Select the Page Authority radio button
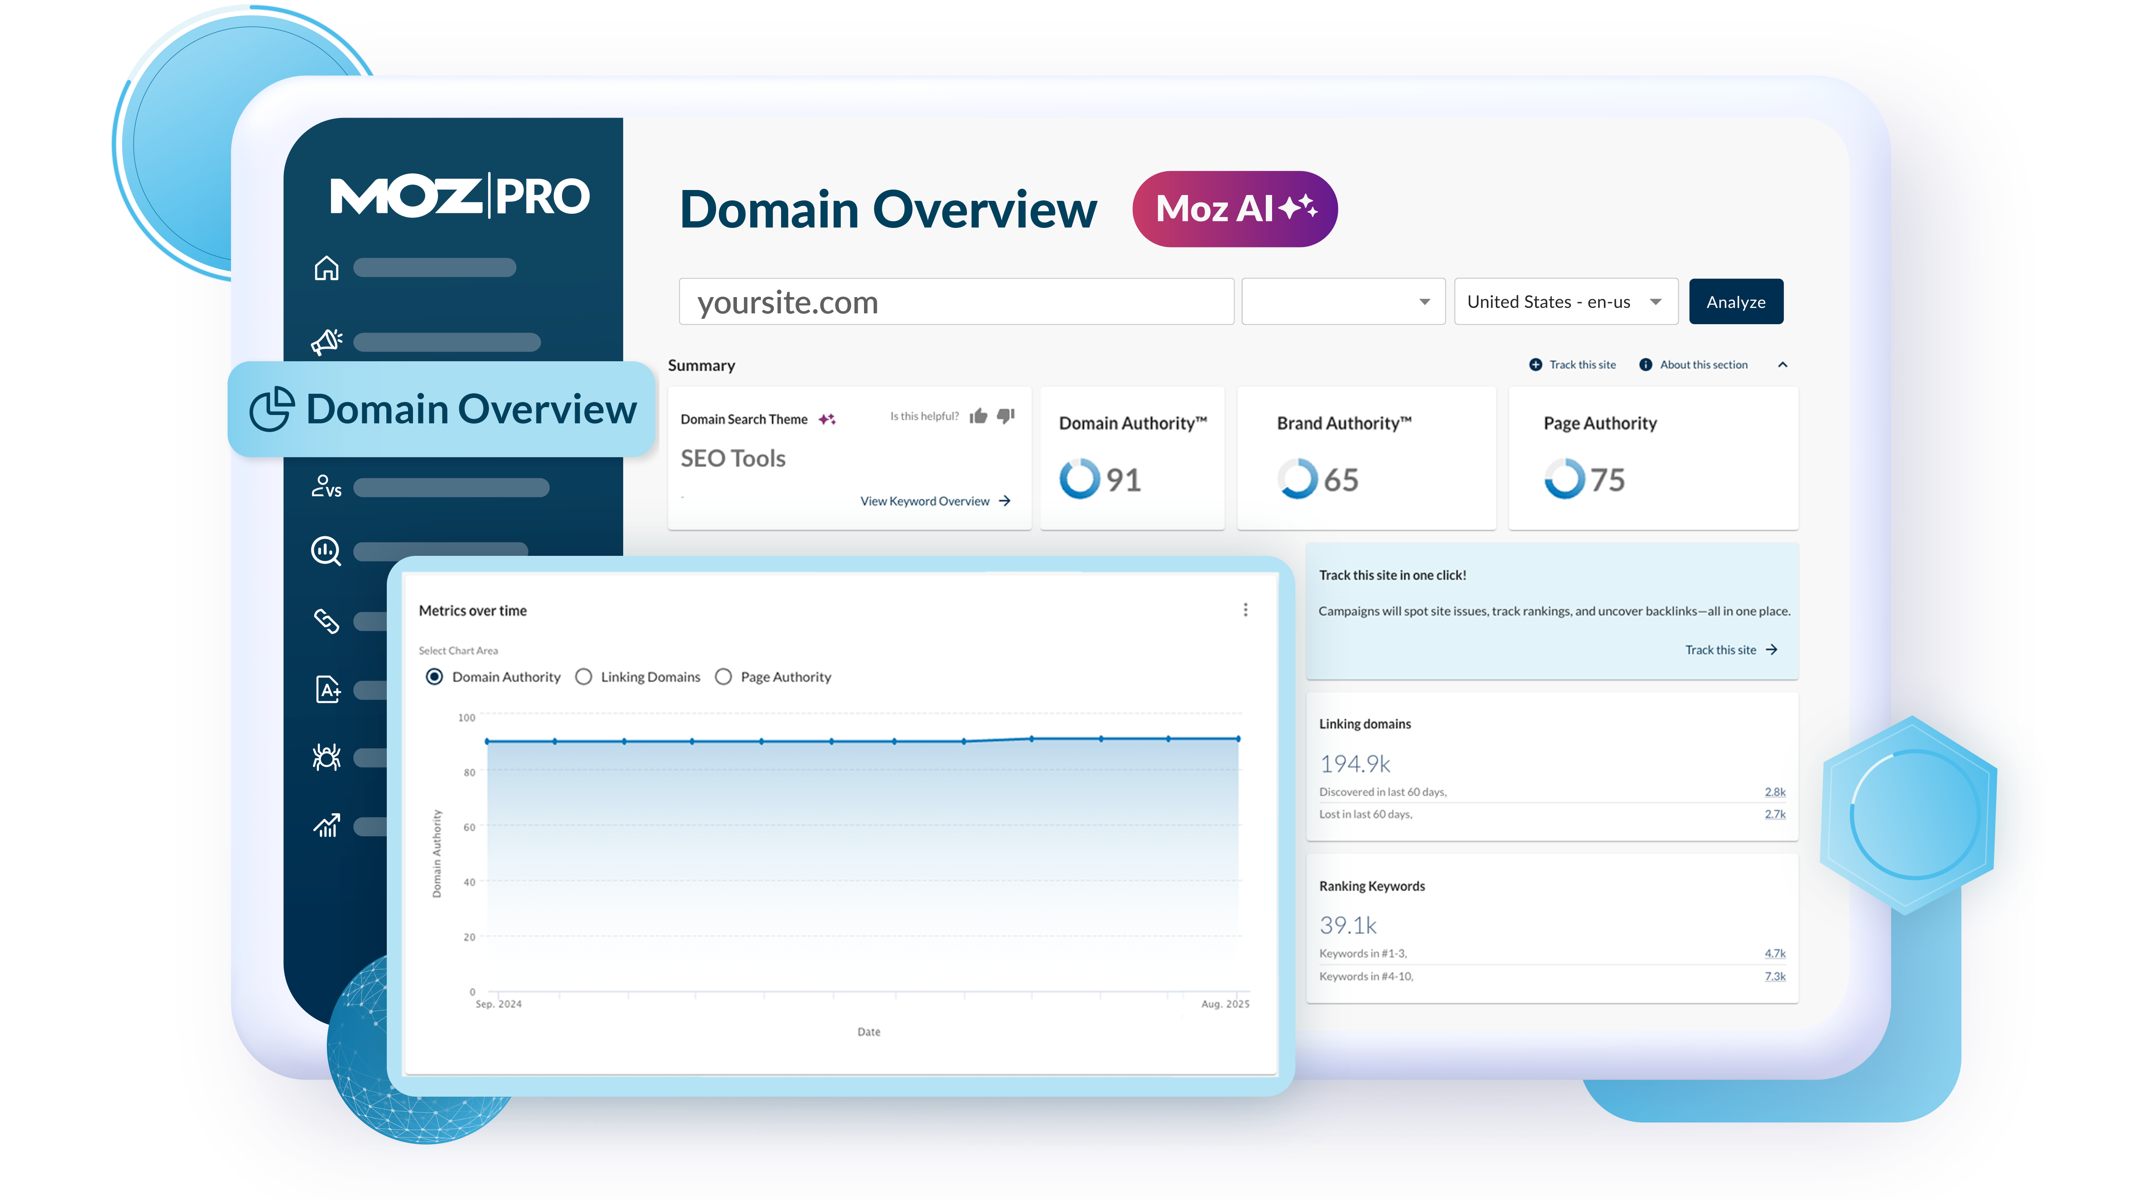The height and width of the screenshot is (1200, 2134). pyautogui.click(x=723, y=677)
